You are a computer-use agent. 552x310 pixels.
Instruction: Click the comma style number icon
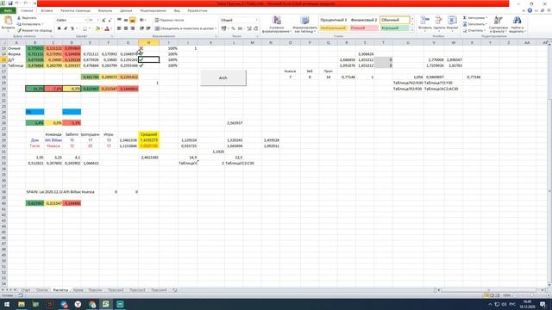[x=240, y=28]
